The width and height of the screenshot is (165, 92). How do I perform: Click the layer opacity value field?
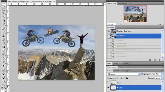pos(158,74)
